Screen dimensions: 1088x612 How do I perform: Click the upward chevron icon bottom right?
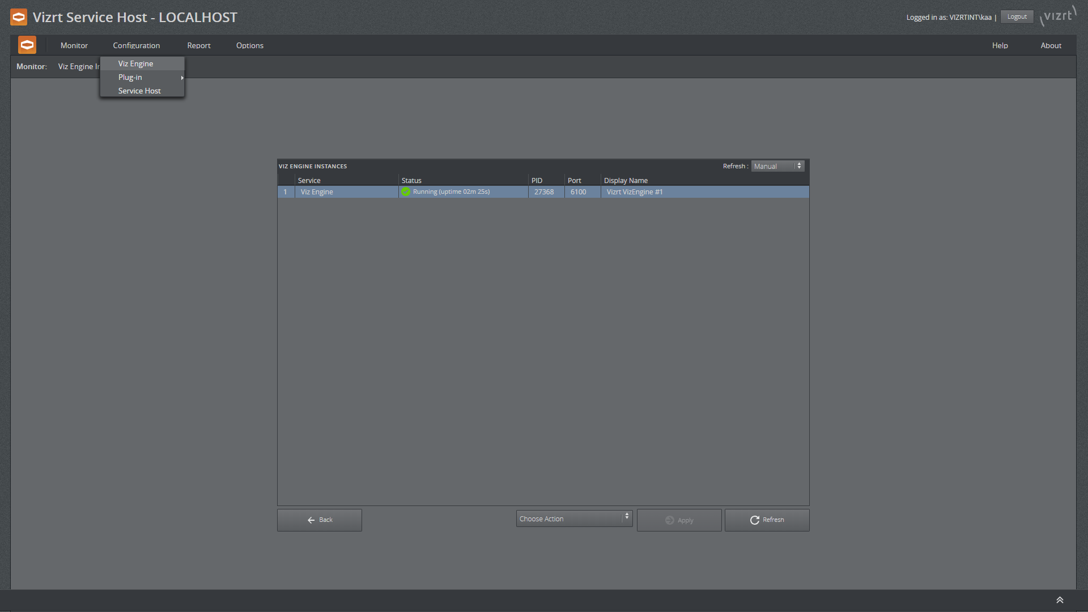[x=1060, y=600]
